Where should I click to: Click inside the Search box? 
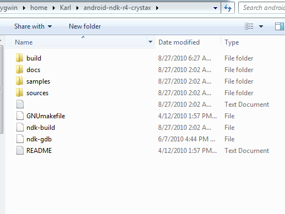tap(262, 8)
